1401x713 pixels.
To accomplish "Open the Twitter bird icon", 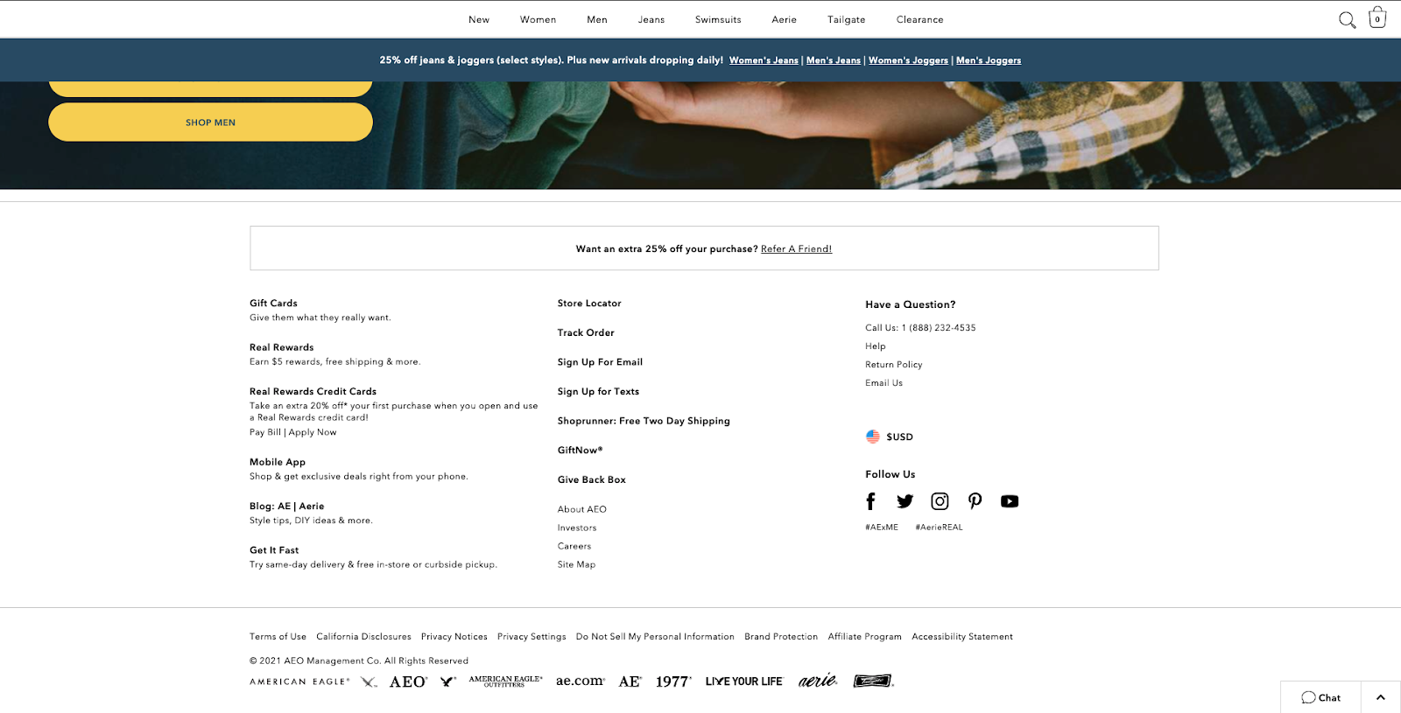I will (x=905, y=501).
